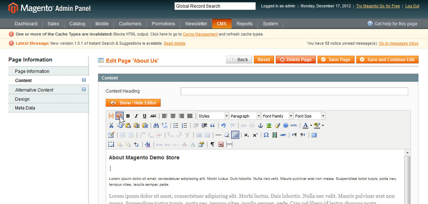The image size is (428, 204).
Task: Open the Styles dropdown
Action: pos(213,116)
